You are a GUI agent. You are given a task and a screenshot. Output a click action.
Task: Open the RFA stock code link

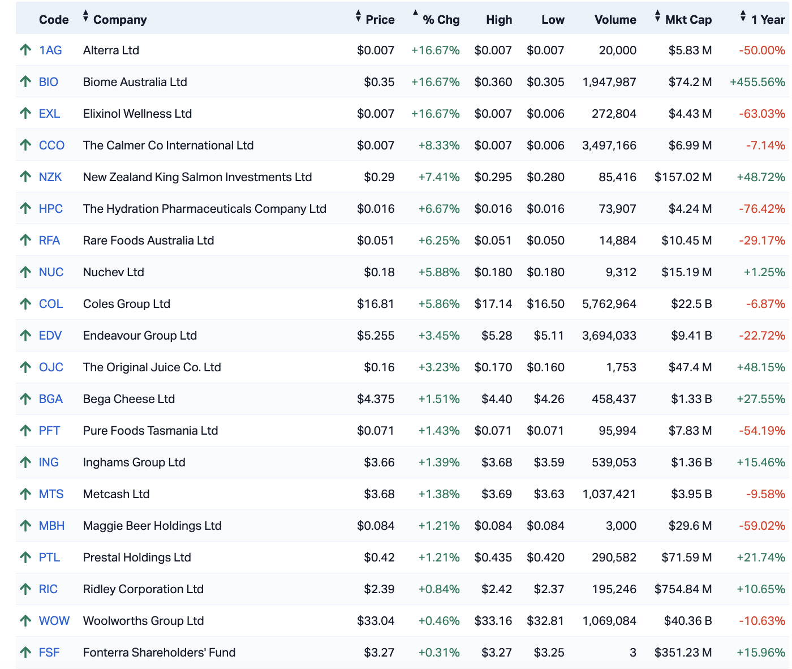coord(49,240)
